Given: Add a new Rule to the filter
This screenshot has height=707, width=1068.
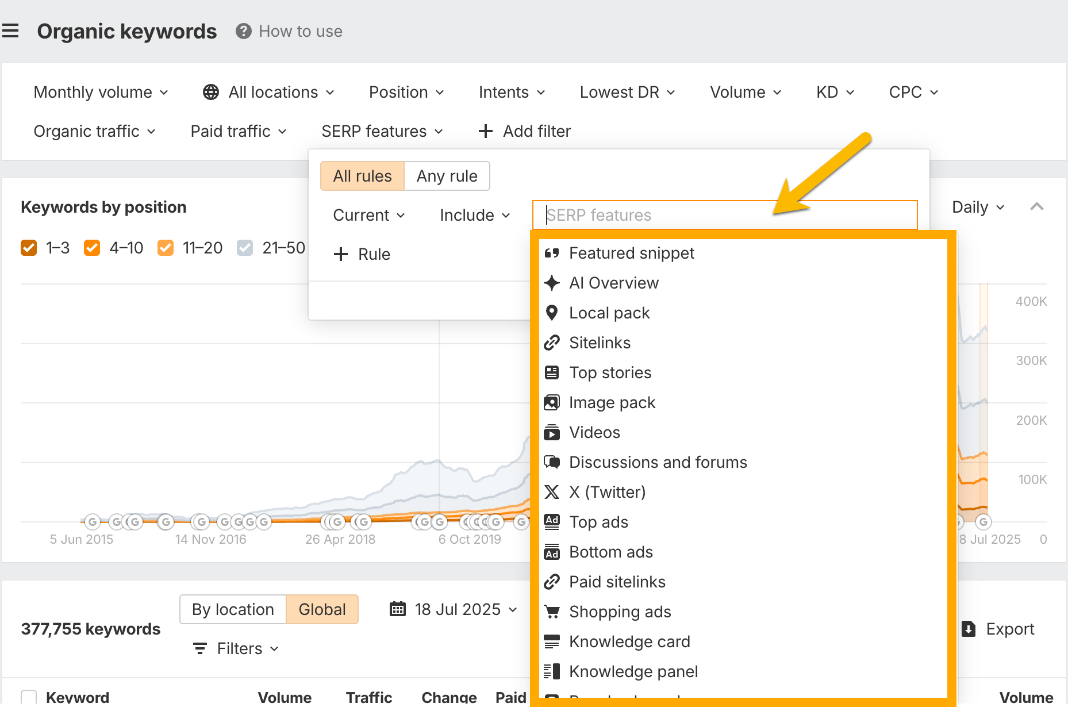Looking at the screenshot, I should pos(362,254).
